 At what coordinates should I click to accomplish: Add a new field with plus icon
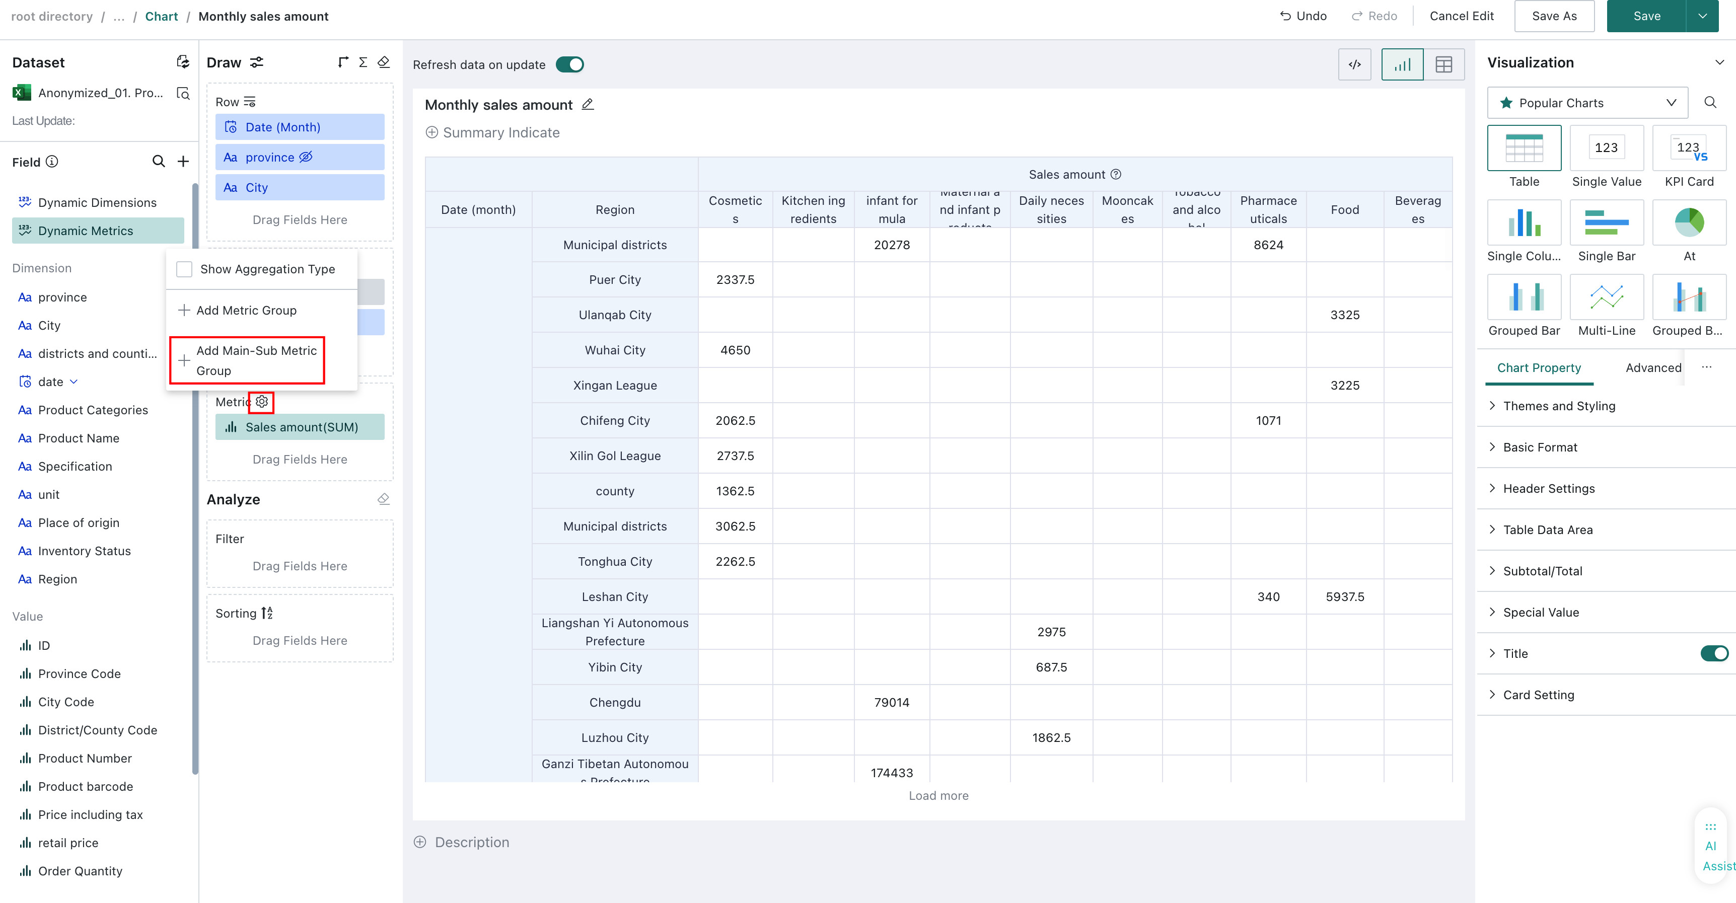(183, 162)
